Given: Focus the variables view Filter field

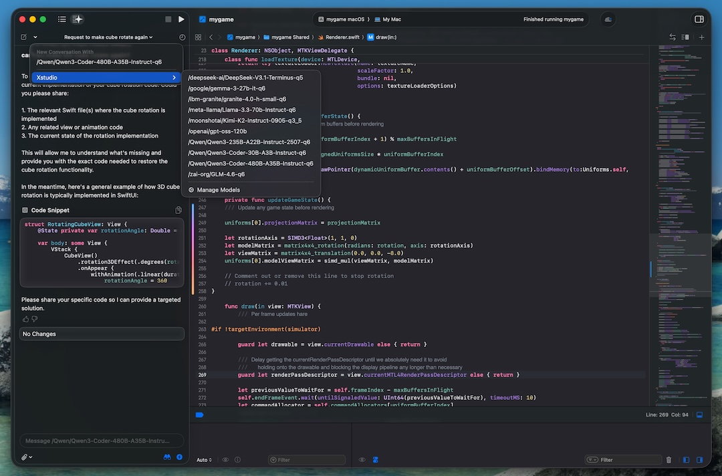Looking at the screenshot, I should point(307,459).
